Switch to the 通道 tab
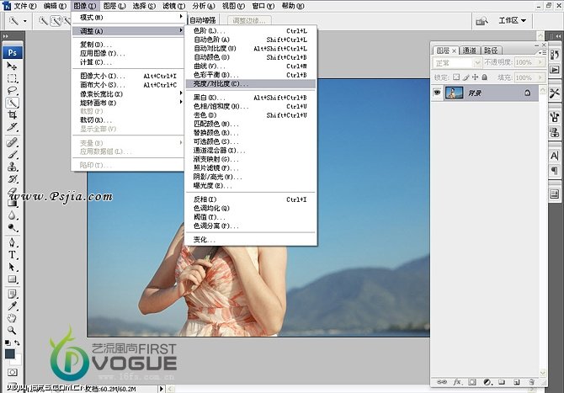Screen dimensions: 564x393 click(x=468, y=50)
